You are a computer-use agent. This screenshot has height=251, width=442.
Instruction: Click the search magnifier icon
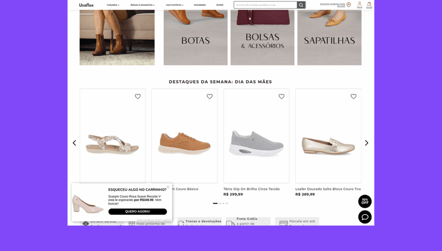(301, 5)
